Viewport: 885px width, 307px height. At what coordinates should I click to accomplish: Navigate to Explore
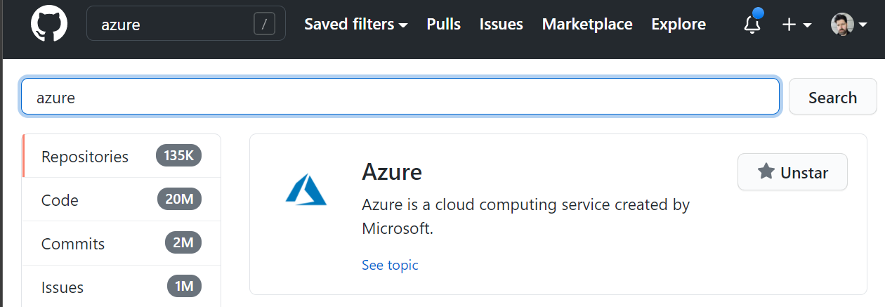678,25
